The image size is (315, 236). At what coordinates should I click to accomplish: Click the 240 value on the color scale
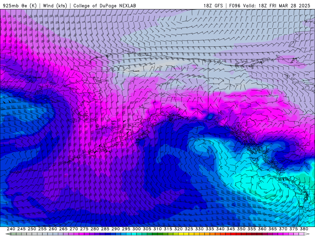point(11,229)
